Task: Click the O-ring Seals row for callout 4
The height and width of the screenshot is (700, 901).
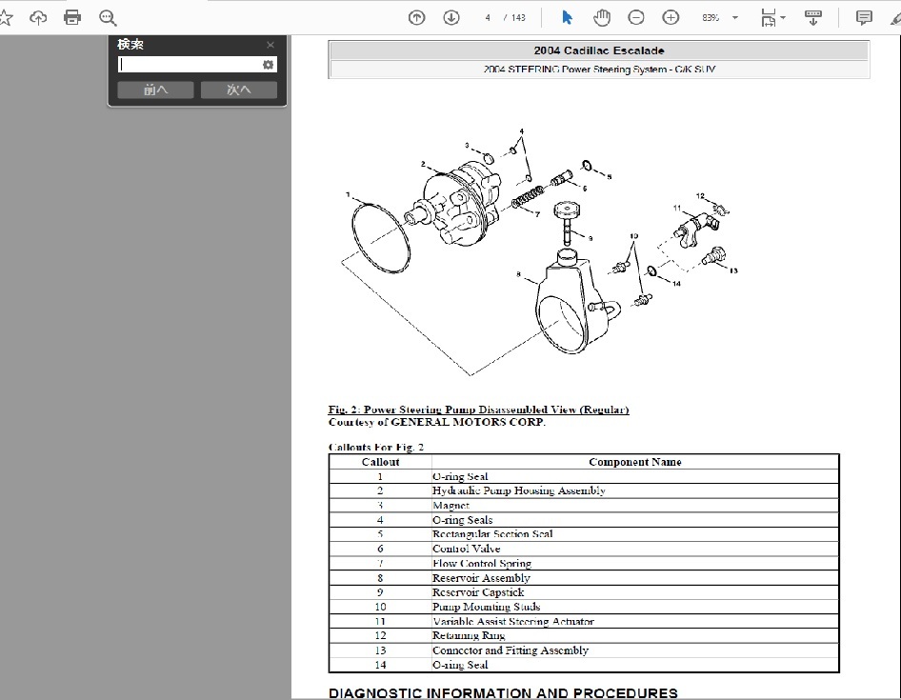Action: pos(584,520)
